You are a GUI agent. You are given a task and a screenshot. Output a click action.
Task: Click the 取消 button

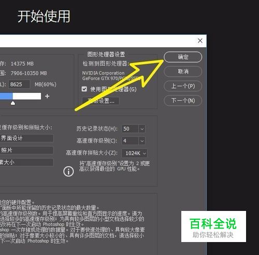tap(183, 72)
